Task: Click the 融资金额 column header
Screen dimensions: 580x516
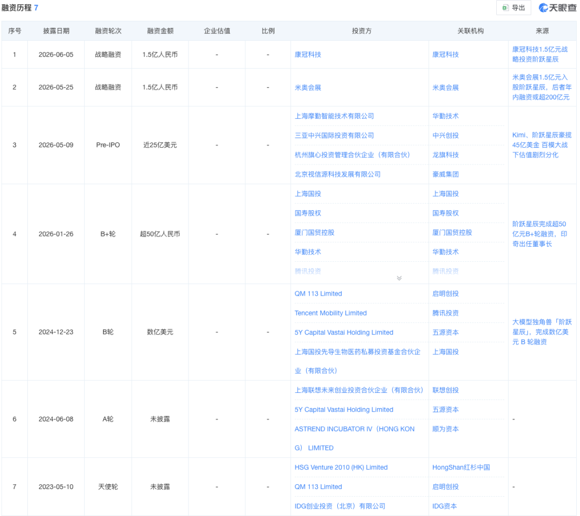Action: pyautogui.click(x=160, y=31)
